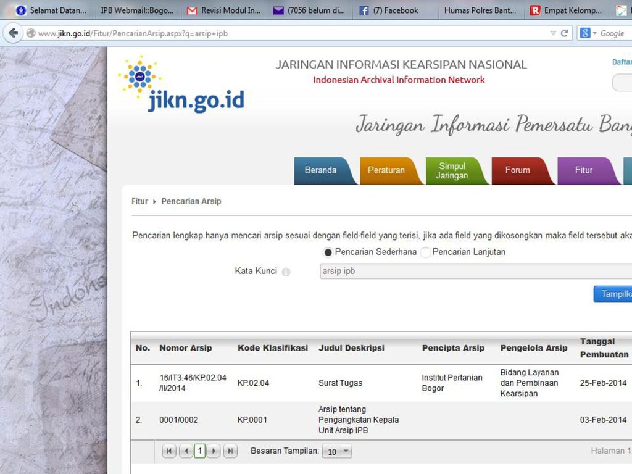This screenshot has width=632, height=474.
Task: Go to last page of results
Action: [230, 451]
